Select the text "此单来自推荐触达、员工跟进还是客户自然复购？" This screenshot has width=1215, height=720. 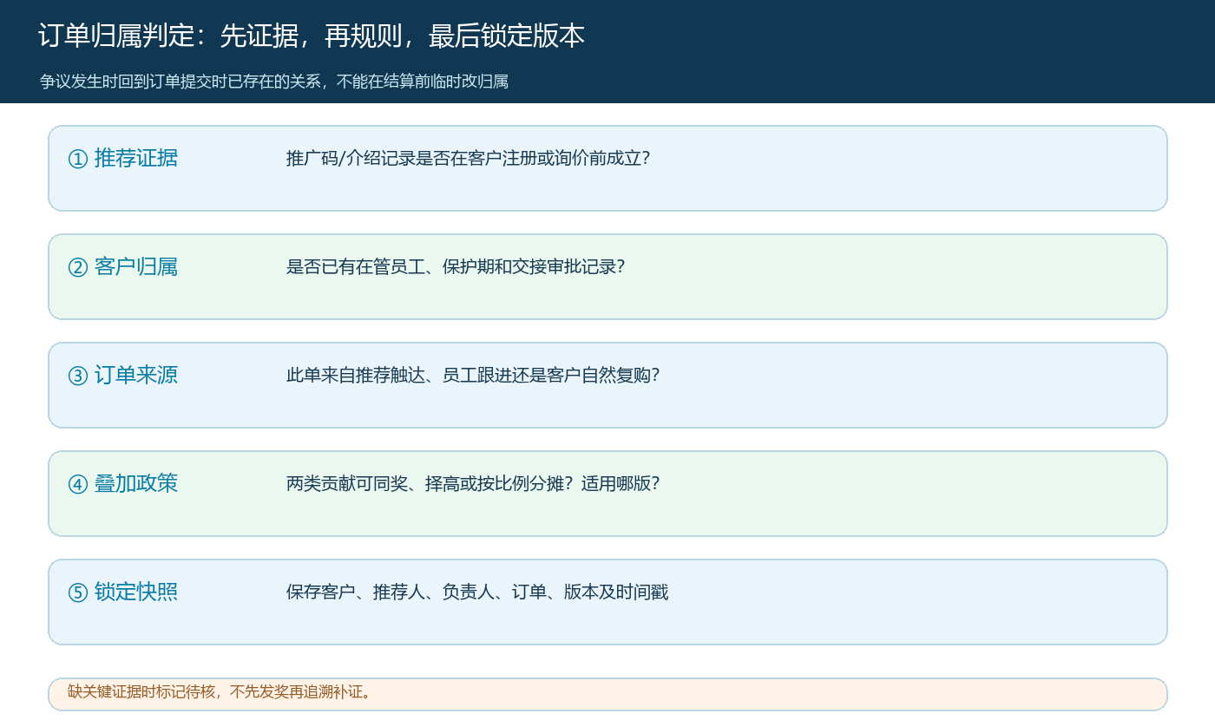473,375
